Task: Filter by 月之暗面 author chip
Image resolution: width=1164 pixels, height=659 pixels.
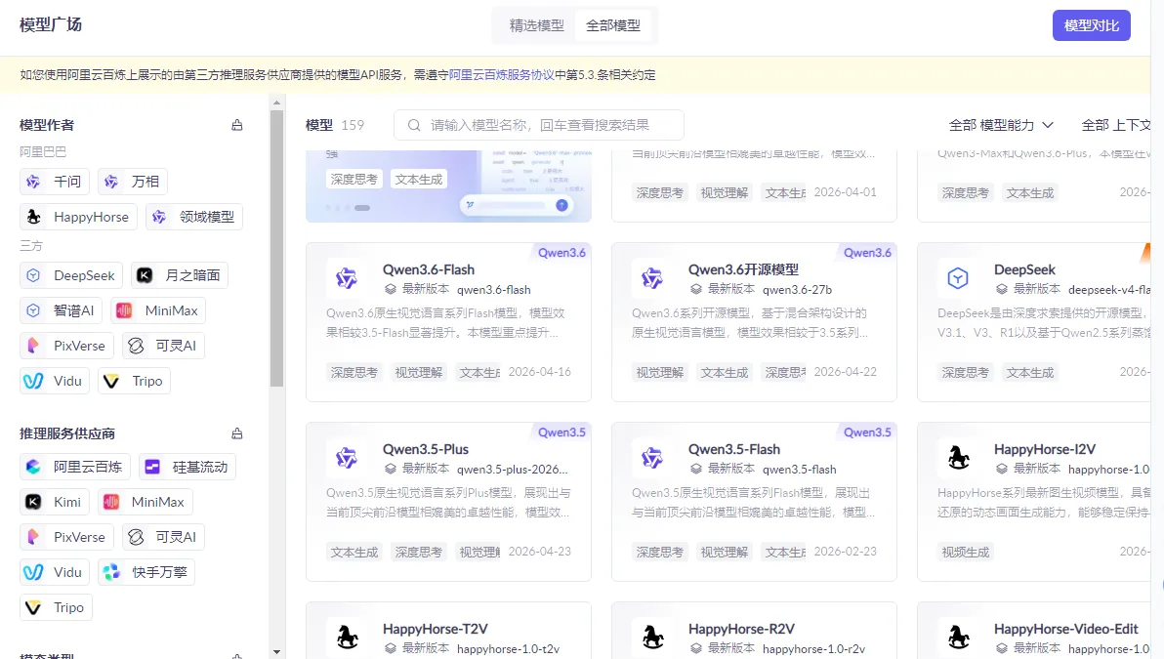Action: point(180,275)
